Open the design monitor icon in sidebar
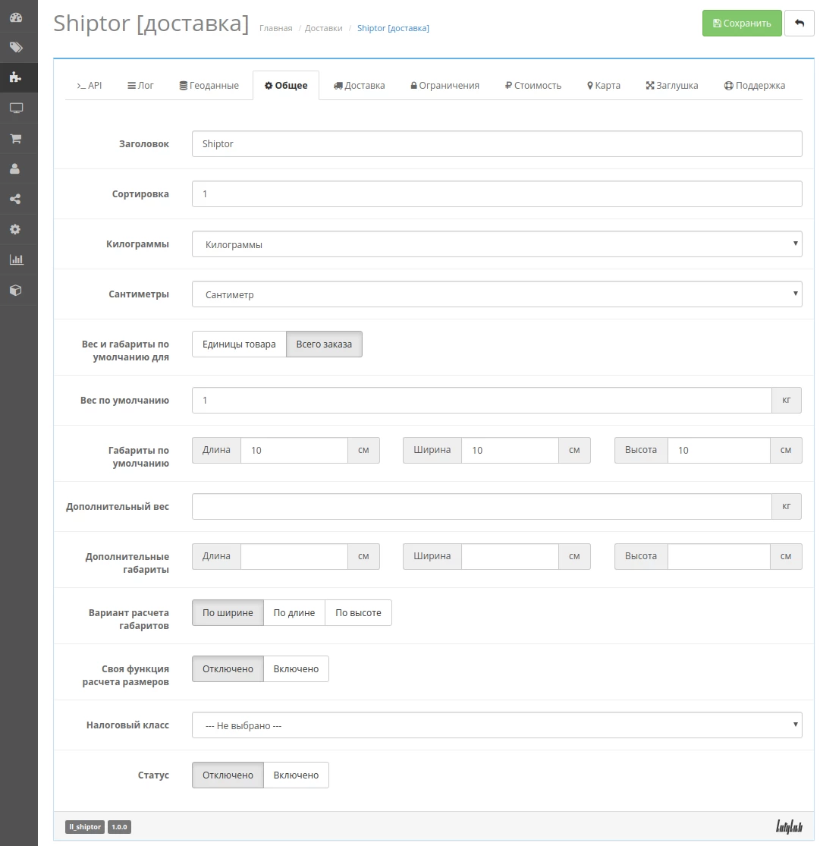 [x=16, y=108]
